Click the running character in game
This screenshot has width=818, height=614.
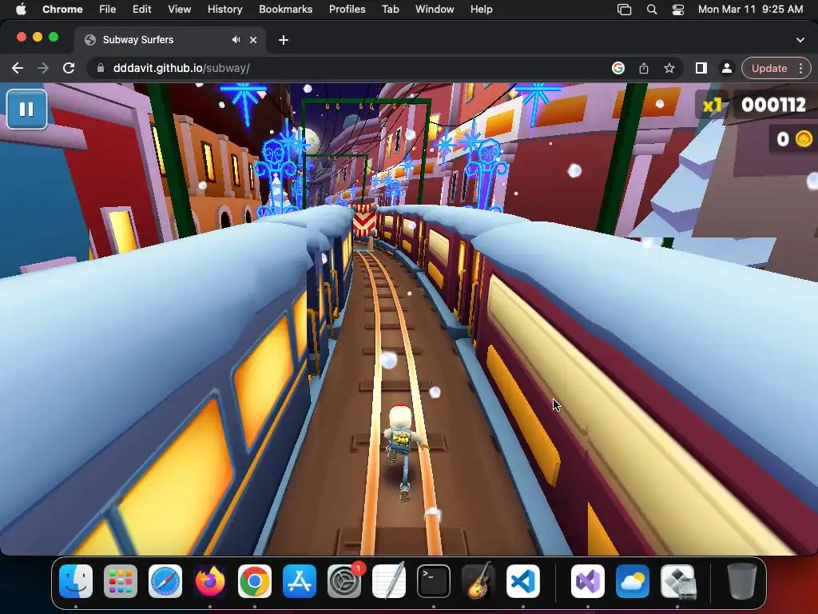402,452
